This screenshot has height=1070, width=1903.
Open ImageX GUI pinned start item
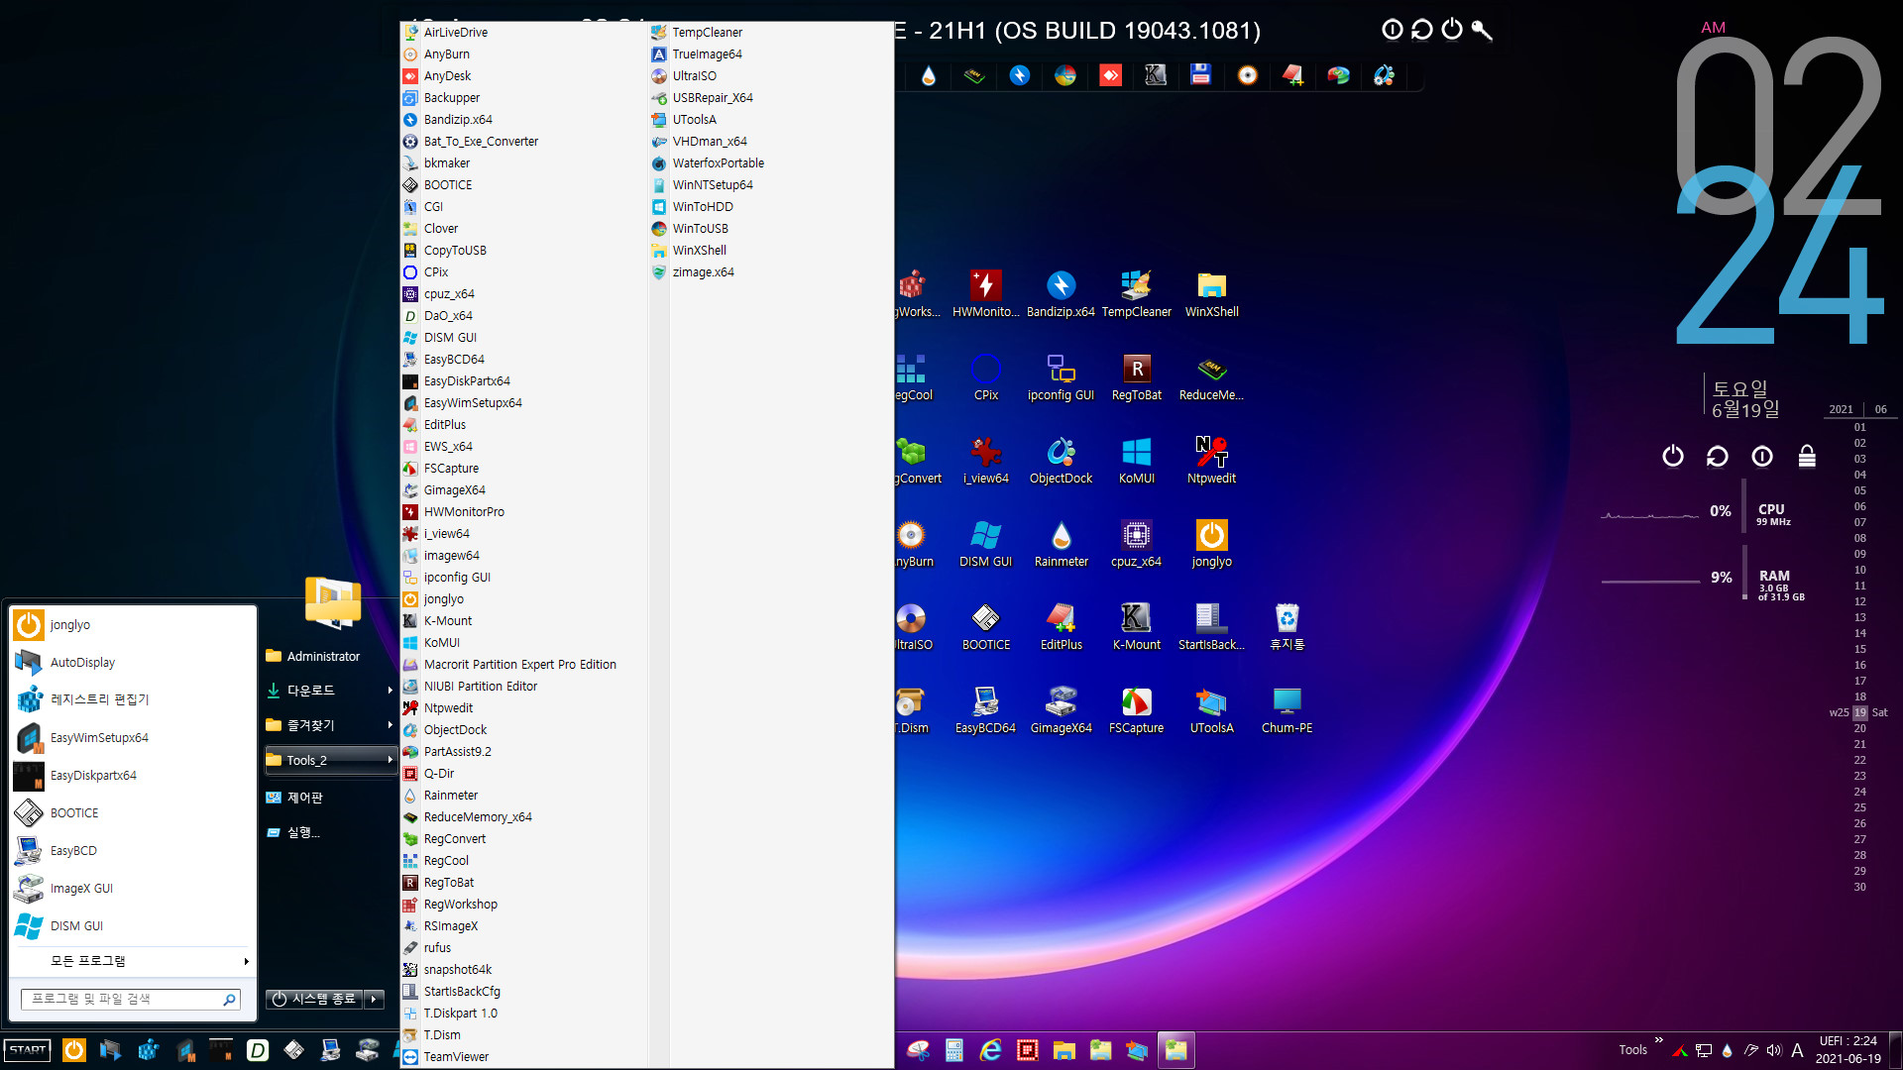[133, 888]
